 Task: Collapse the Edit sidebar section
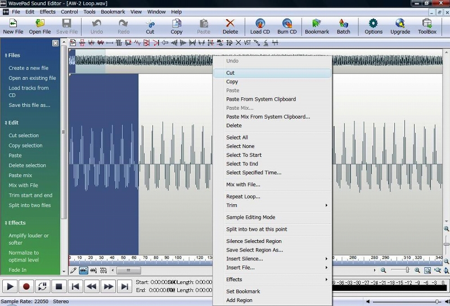pos(11,123)
